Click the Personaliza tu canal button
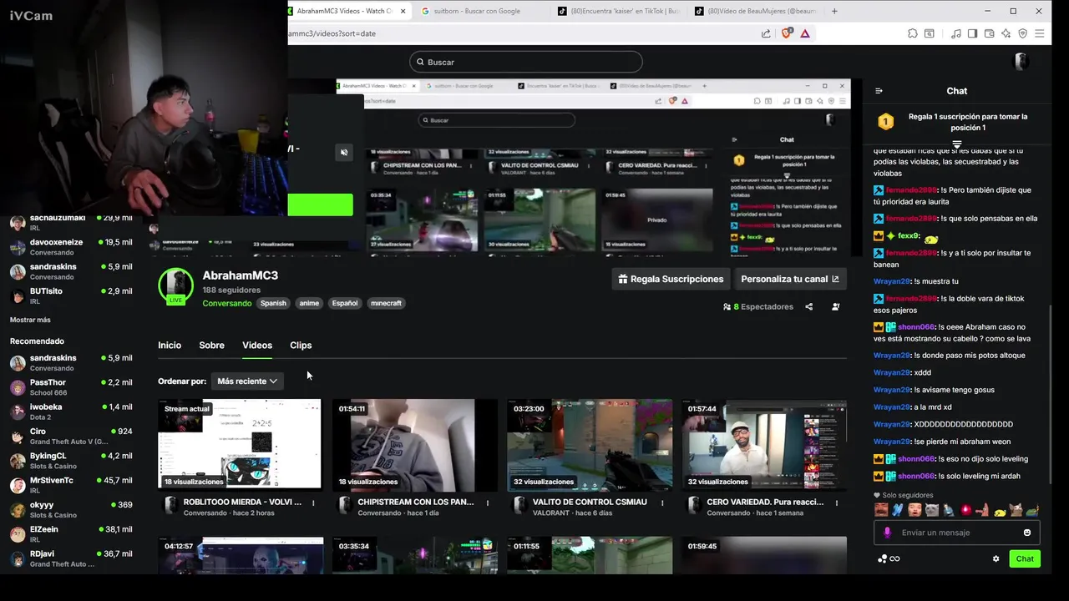Image resolution: width=1069 pixels, height=601 pixels. tap(790, 279)
